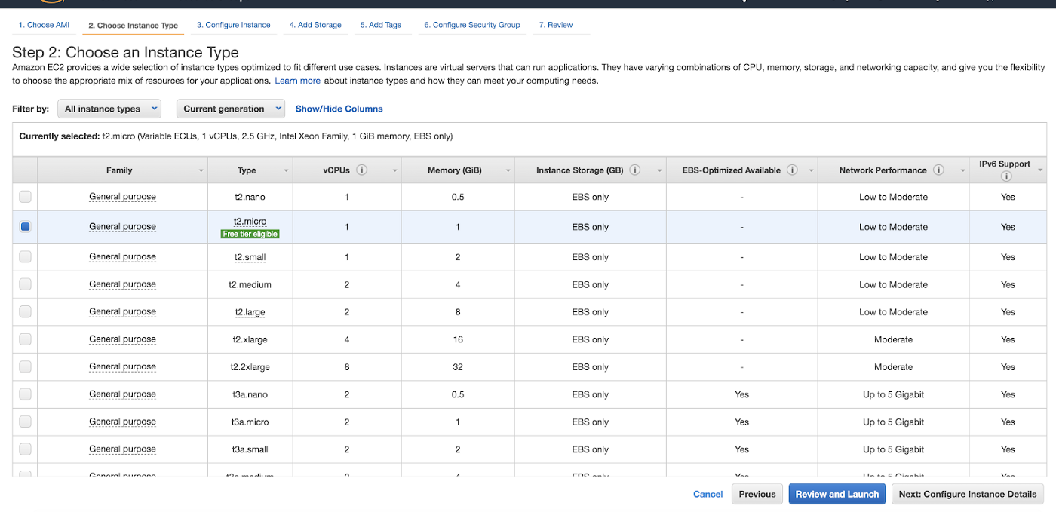Click the Review and Launch button
This screenshot has width=1056, height=512.
click(837, 494)
